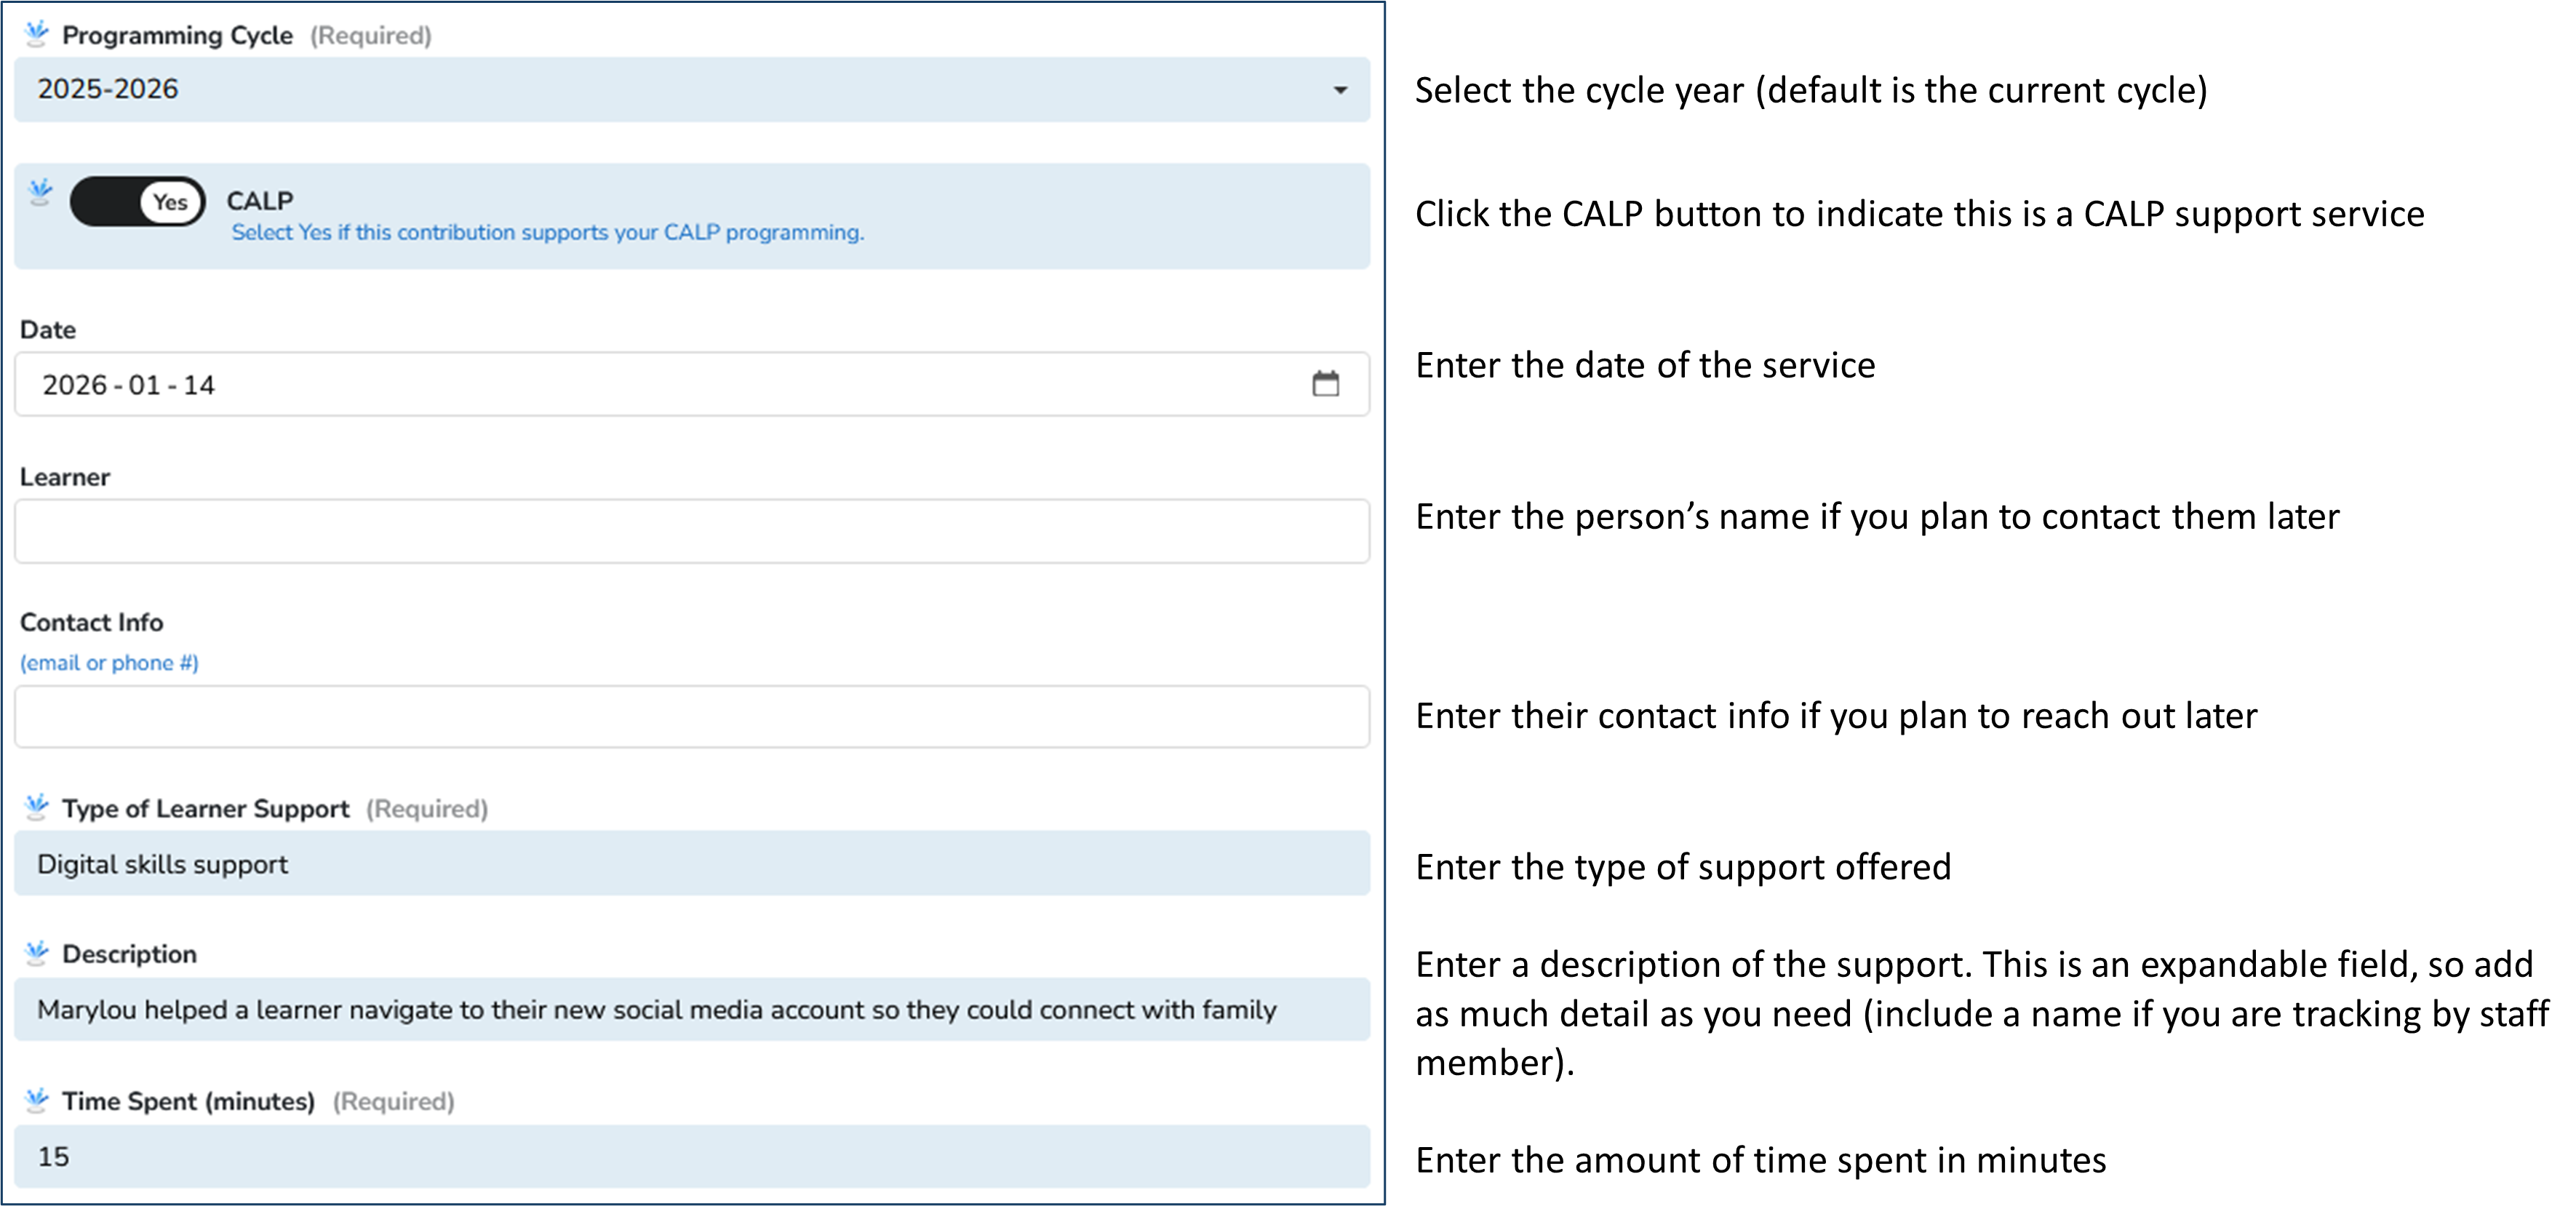Image resolution: width=2576 pixels, height=1206 pixels.
Task: Click the 'CALP' label next to toggle
Action: (x=260, y=201)
